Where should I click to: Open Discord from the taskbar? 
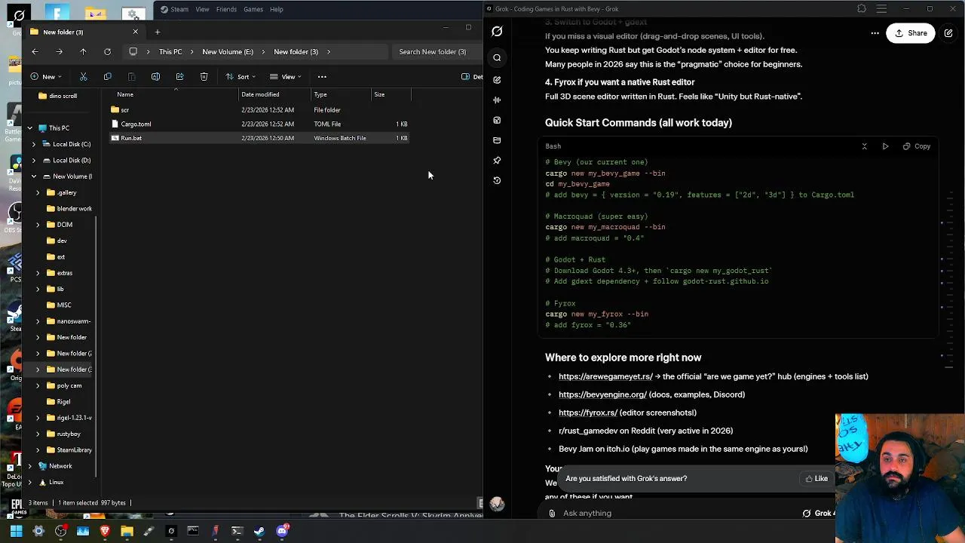click(282, 531)
